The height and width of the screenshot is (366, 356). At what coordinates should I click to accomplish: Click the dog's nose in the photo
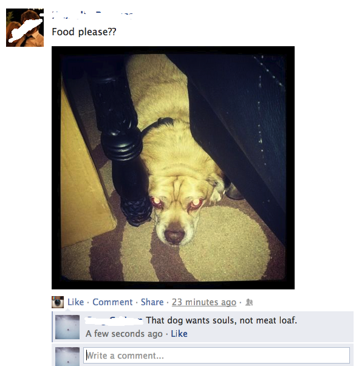tap(175, 235)
